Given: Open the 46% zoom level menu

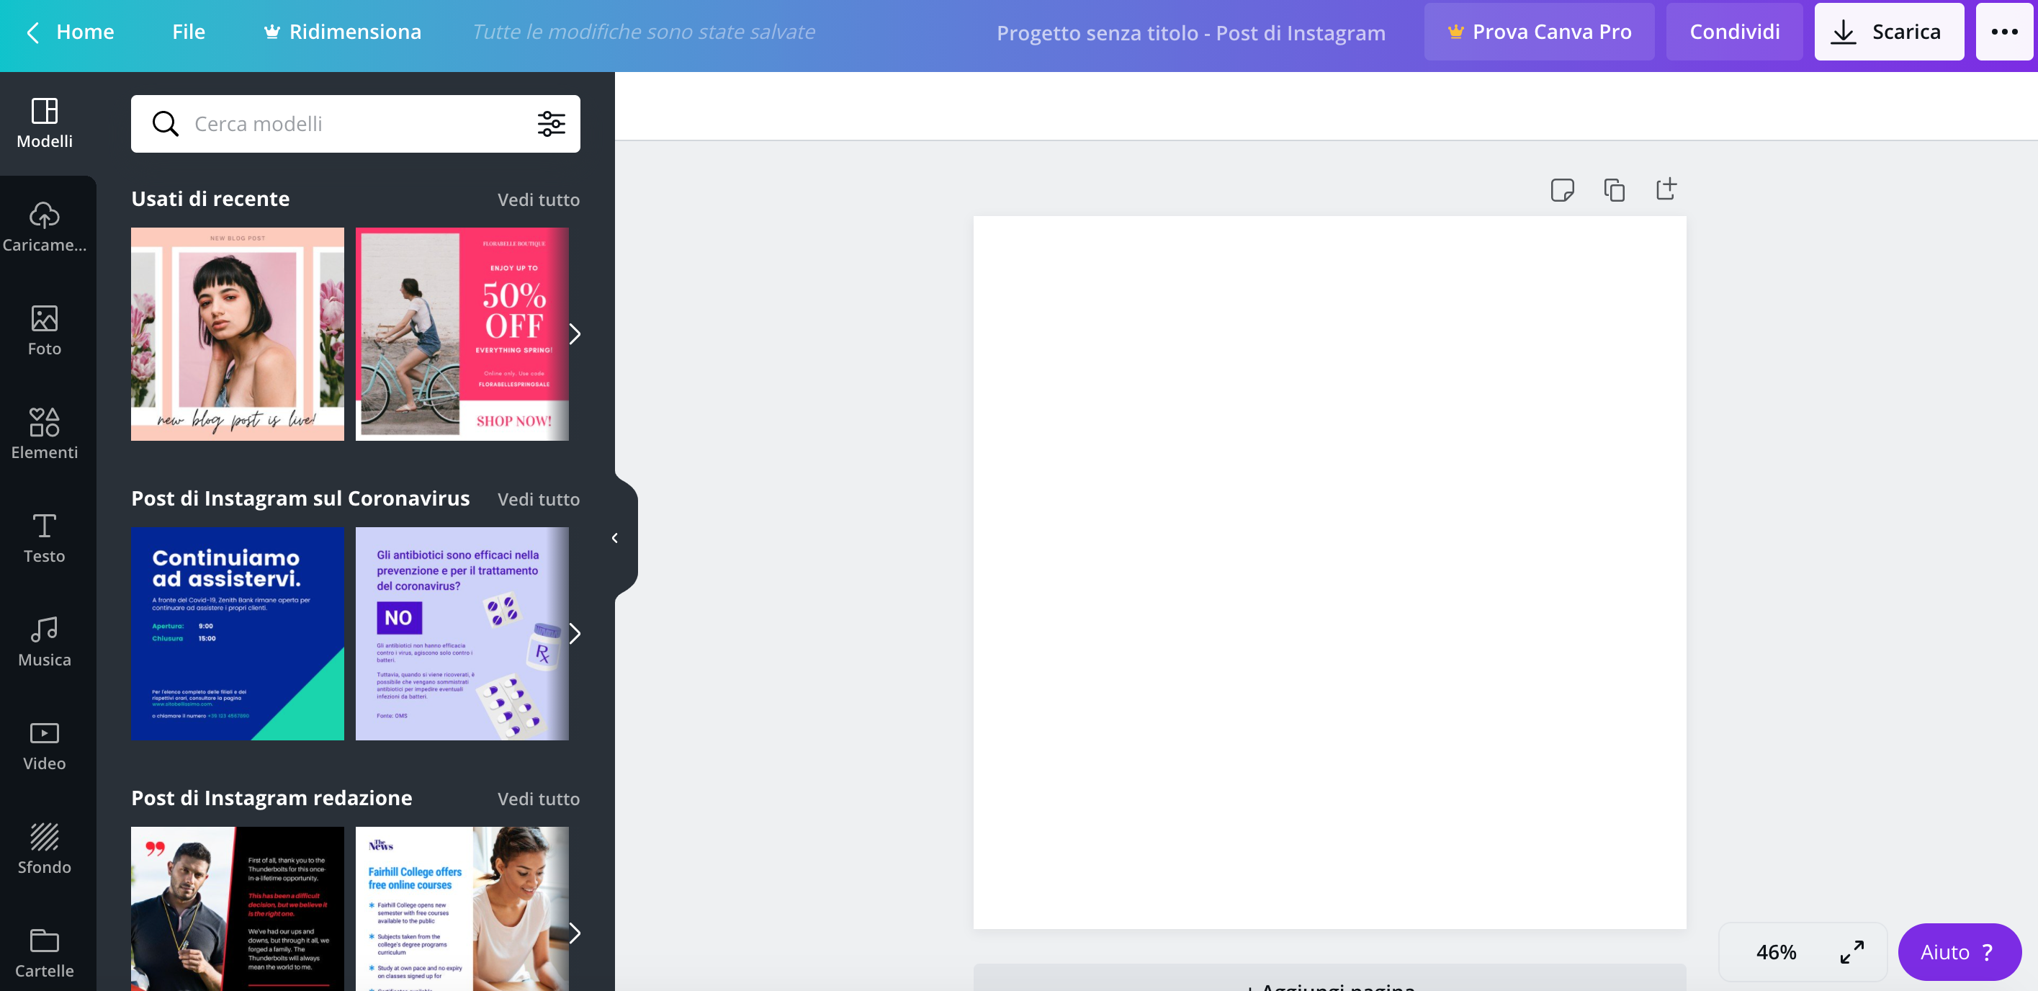Looking at the screenshot, I should 1776,952.
